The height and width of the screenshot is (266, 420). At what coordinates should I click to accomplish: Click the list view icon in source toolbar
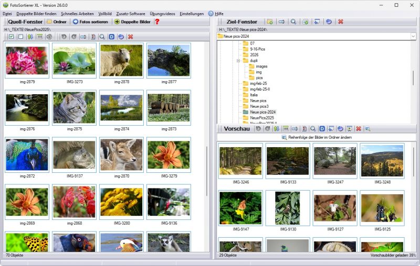point(40,37)
